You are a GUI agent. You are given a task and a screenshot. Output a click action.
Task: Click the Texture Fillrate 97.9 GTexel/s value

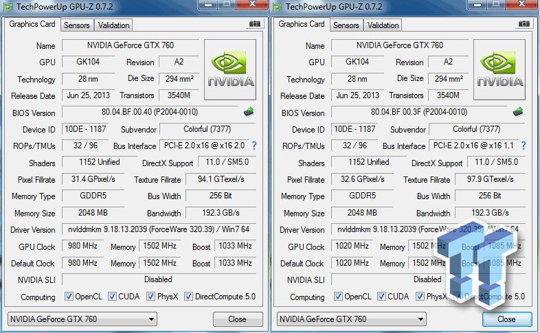pyautogui.click(x=491, y=179)
